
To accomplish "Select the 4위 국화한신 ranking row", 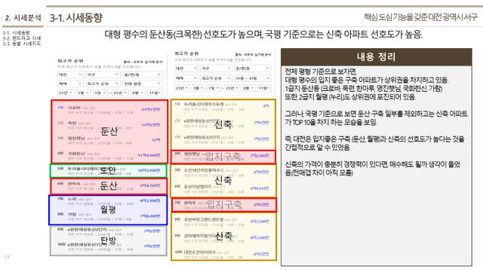I will [109, 156].
